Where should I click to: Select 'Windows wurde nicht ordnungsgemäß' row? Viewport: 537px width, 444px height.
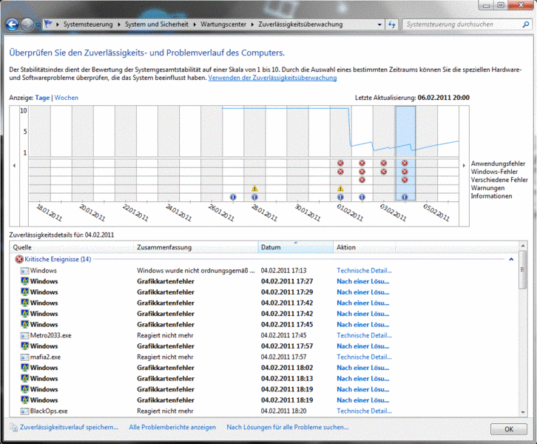coord(264,271)
